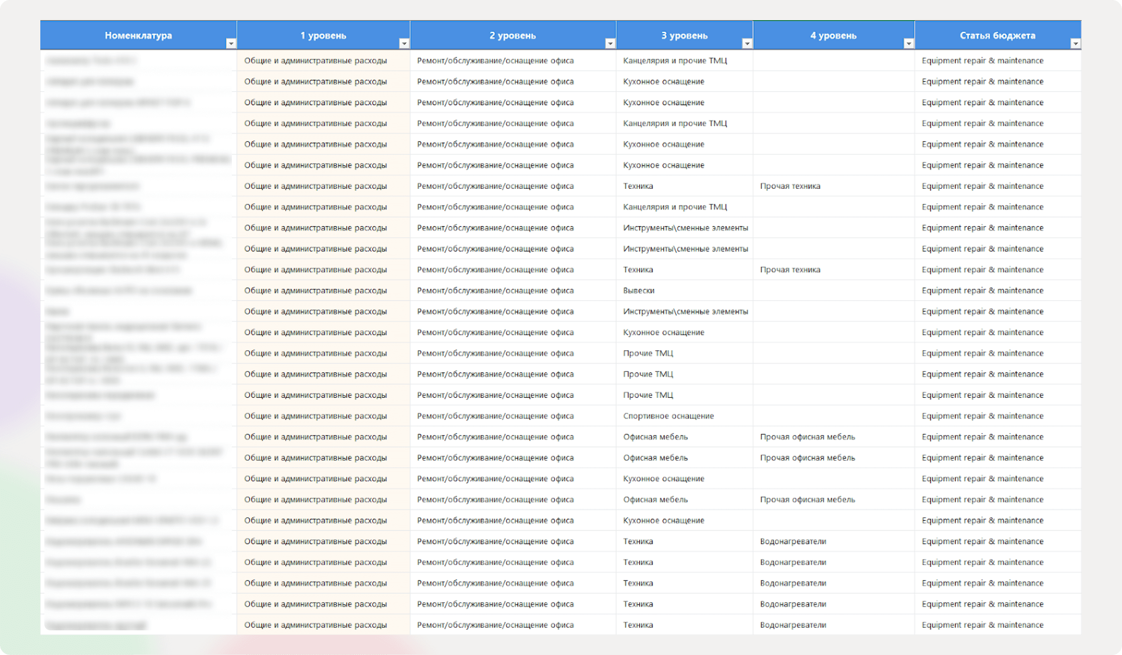The width and height of the screenshot is (1122, 655).
Task: Open the 3 уровень filter dropdown
Action: click(747, 44)
